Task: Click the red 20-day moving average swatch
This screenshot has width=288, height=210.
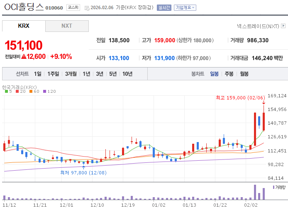Action: (17, 92)
